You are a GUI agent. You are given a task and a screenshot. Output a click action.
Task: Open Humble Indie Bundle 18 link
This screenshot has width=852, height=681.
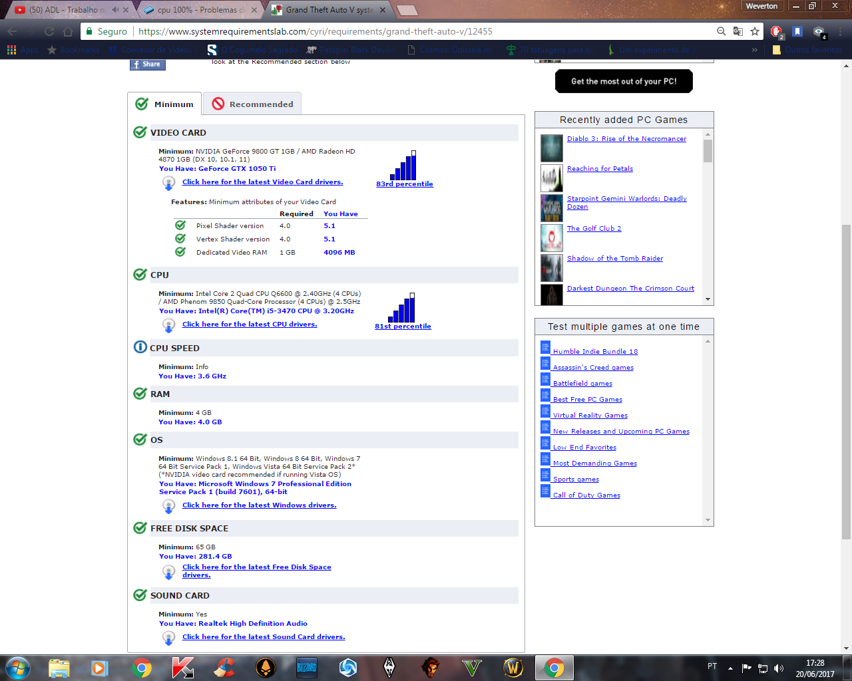(595, 351)
